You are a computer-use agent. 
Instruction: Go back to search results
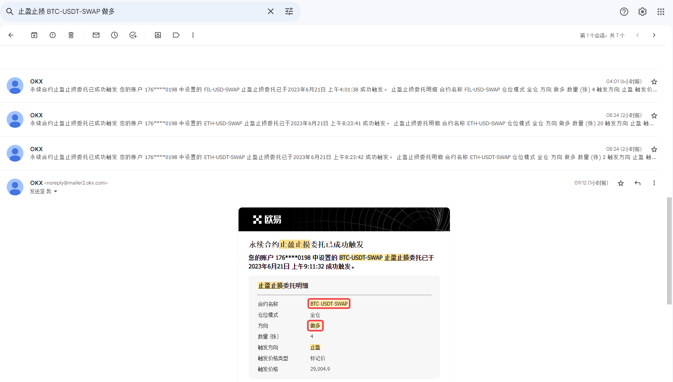tap(11, 35)
